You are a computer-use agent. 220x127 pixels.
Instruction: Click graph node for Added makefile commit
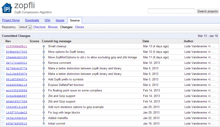44,118
